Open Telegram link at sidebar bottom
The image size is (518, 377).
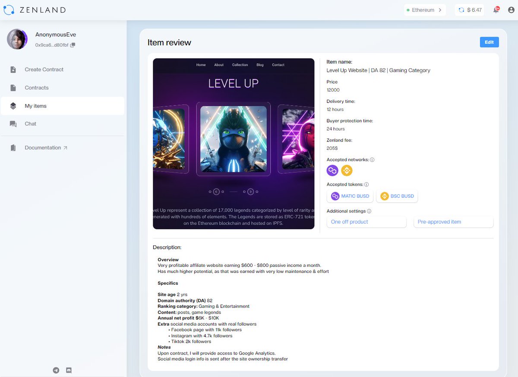tap(56, 370)
